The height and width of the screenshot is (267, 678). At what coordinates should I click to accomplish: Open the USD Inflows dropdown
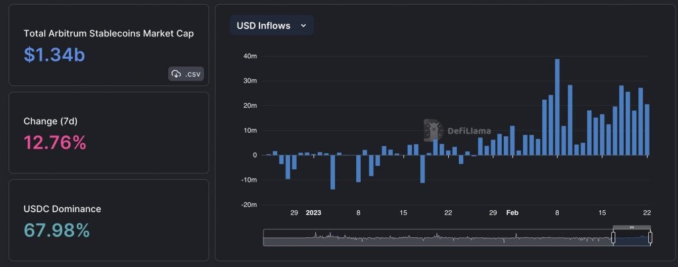(x=271, y=26)
